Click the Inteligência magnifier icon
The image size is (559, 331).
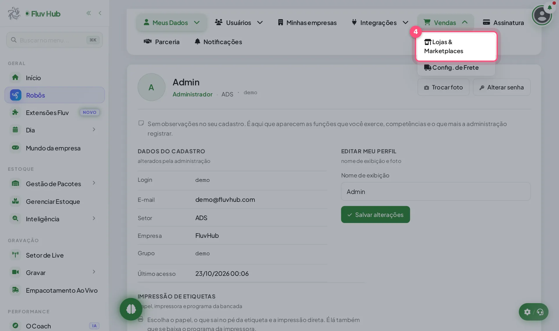tap(15, 219)
